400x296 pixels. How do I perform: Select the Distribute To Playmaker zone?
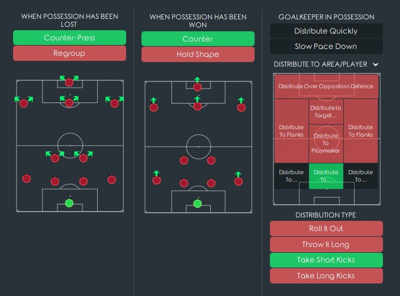[x=326, y=143]
